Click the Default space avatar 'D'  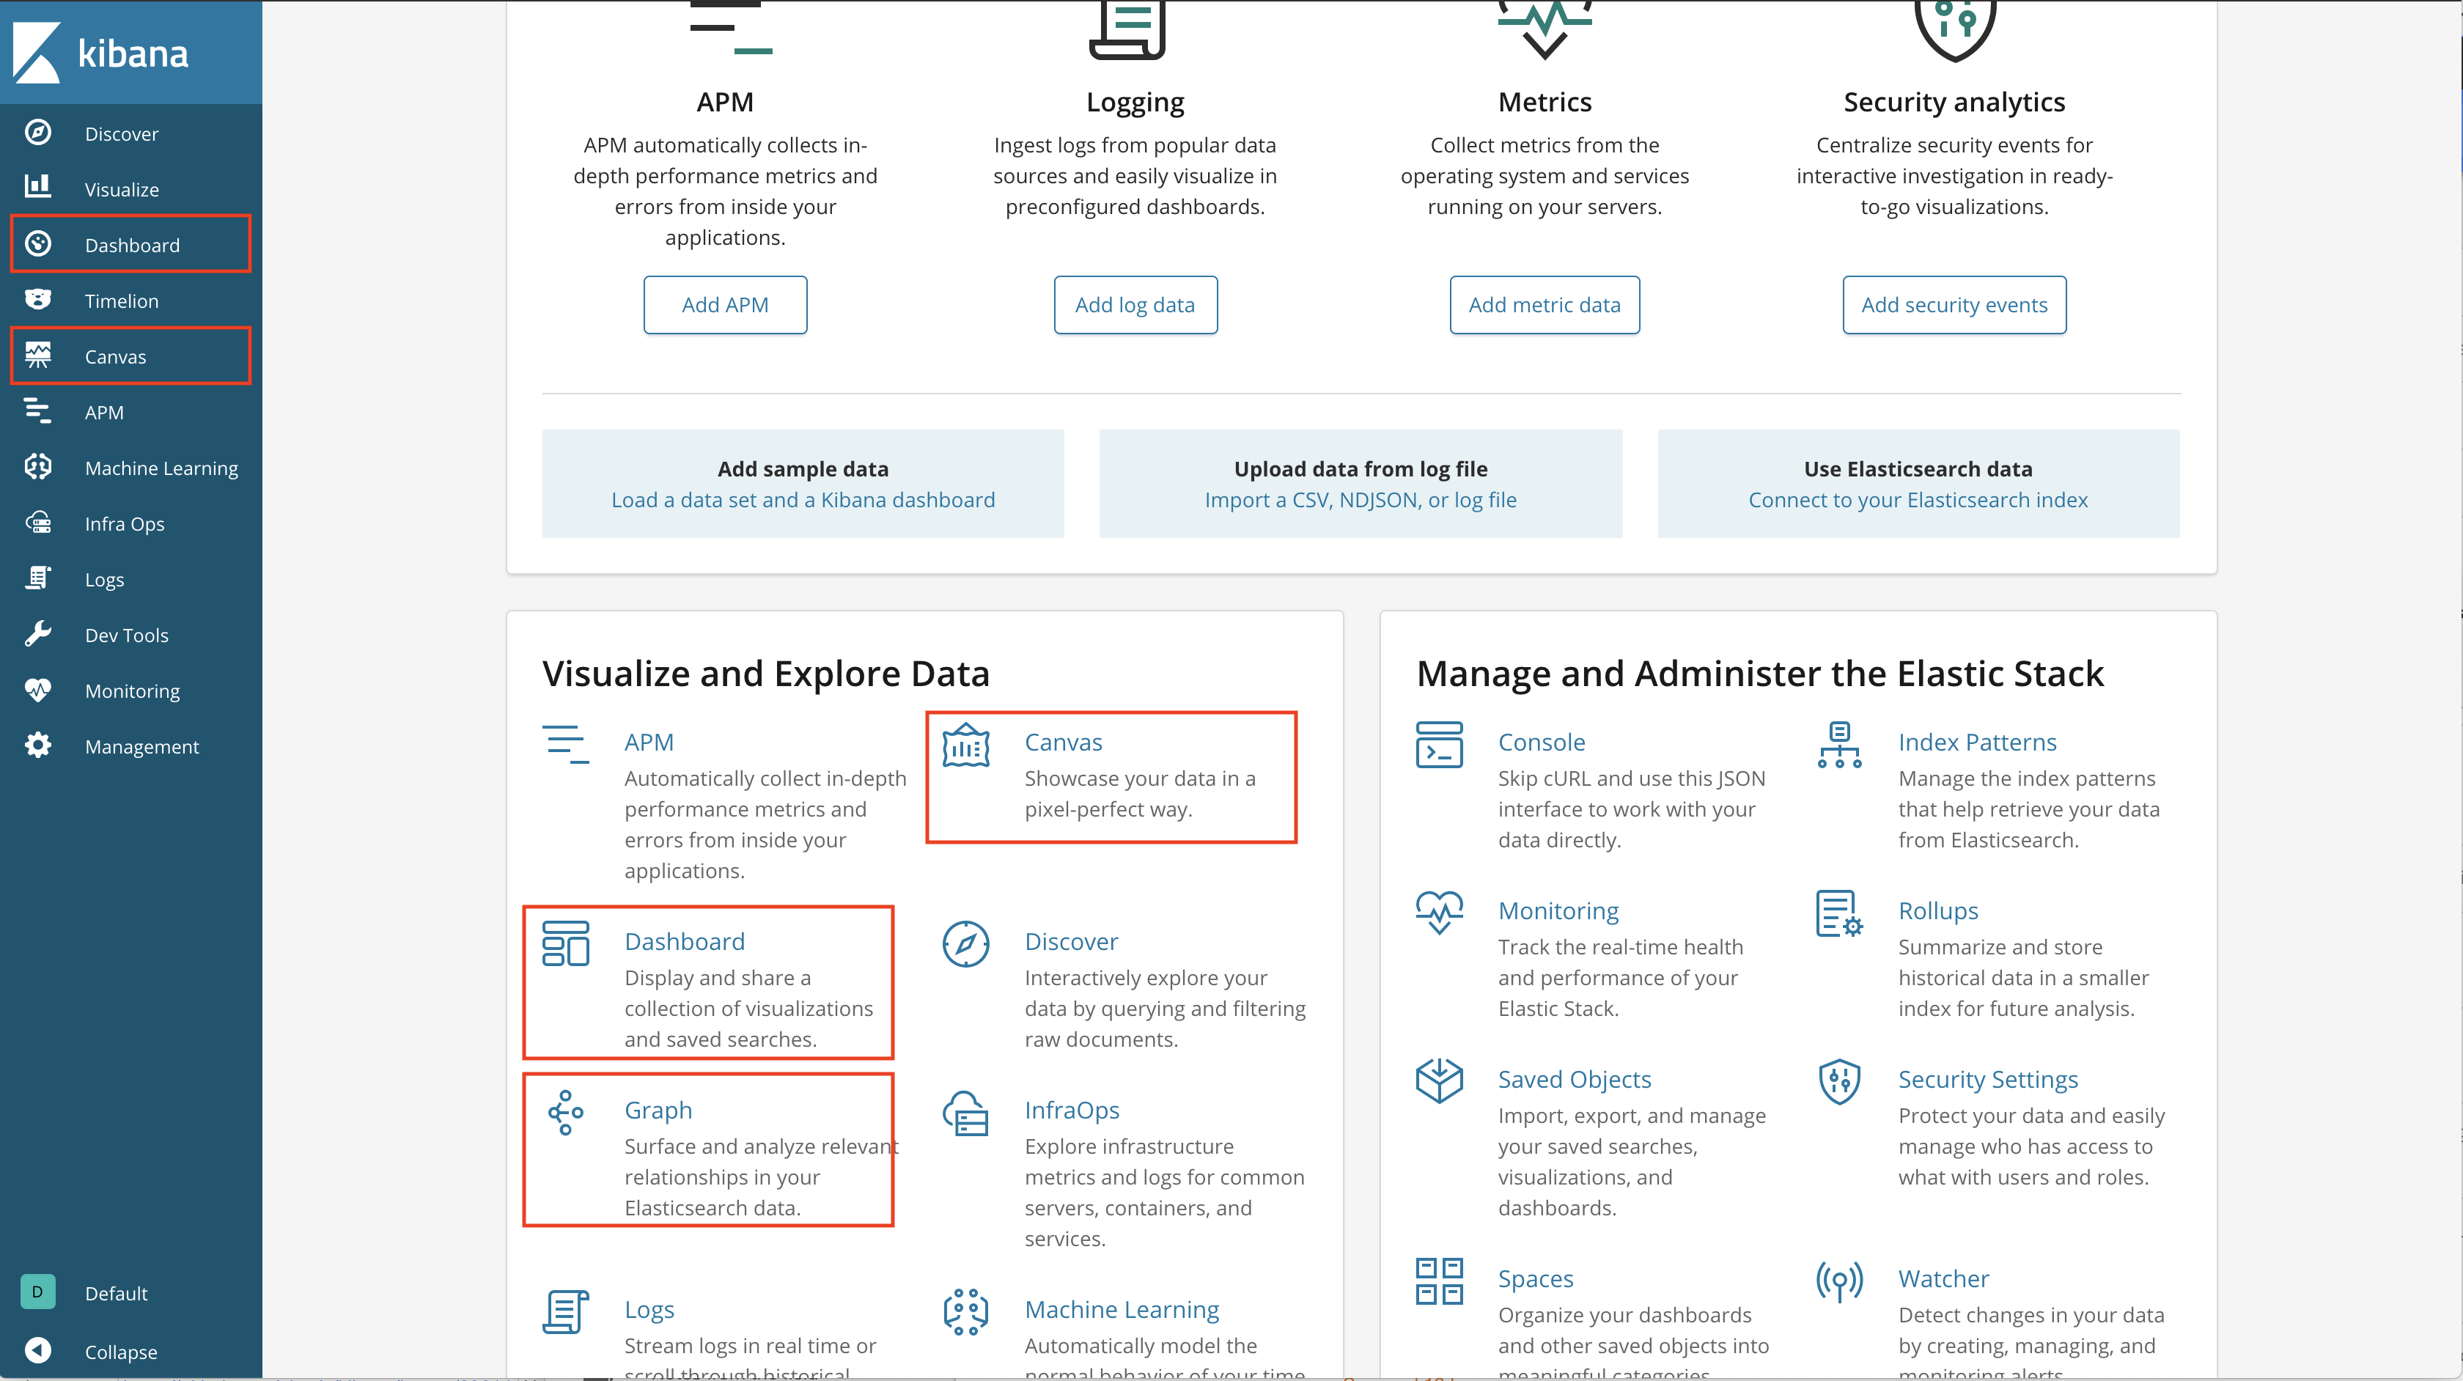(38, 1292)
